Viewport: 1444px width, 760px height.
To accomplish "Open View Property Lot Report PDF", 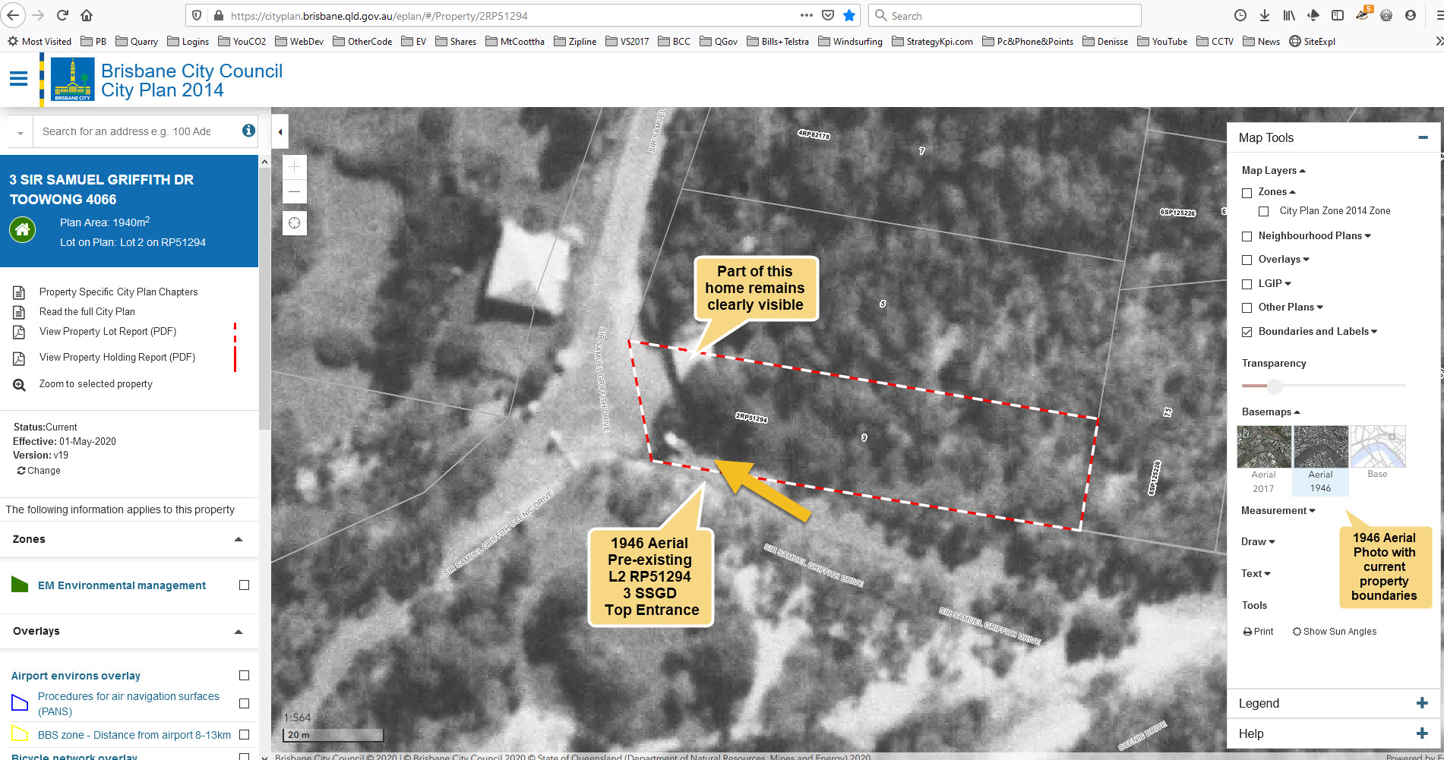I will [108, 332].
